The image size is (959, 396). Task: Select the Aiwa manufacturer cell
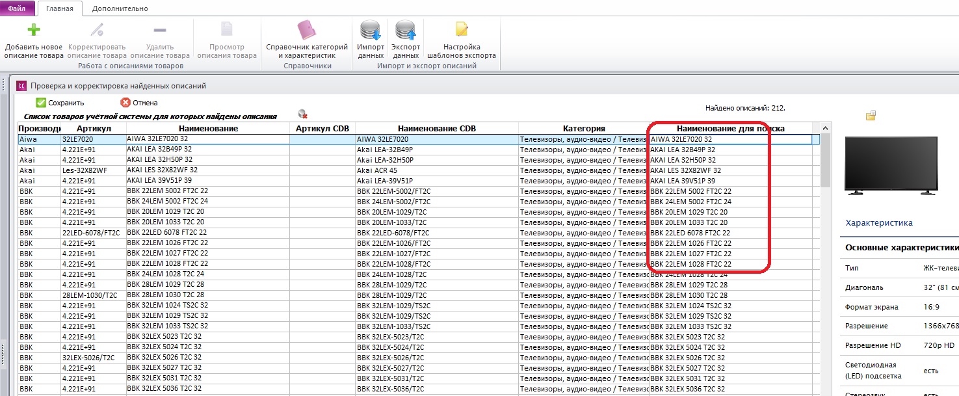point(39,139)
